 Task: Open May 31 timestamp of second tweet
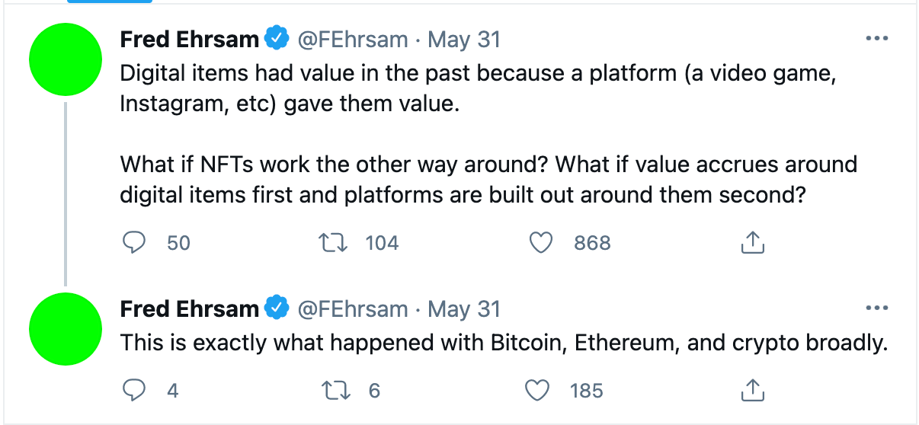[x=464, y=308]
